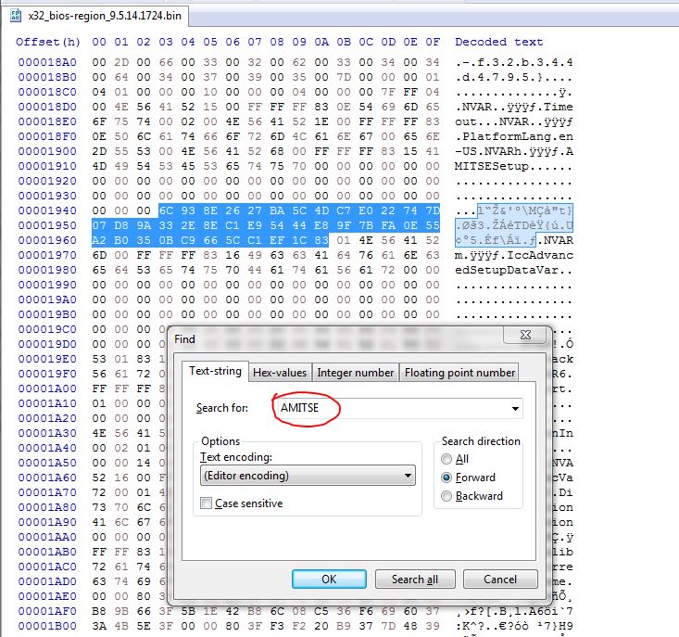
Task: Click the 00 column header
Action: 99,42
